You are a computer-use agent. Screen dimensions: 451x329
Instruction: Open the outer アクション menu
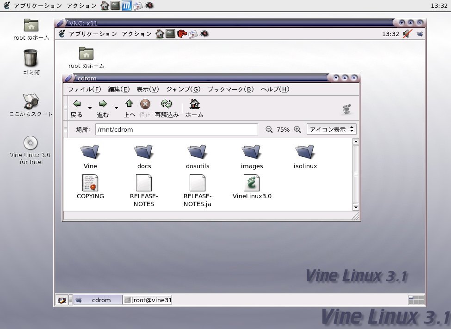[82, 6]
